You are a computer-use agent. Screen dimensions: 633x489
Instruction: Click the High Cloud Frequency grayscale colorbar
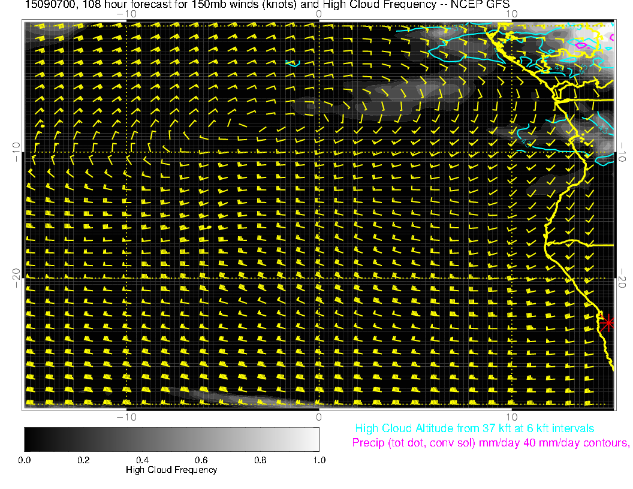(171, 439)
